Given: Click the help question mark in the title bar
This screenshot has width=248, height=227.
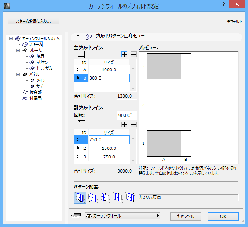Looking at the screenshot, I should (223, 4).
